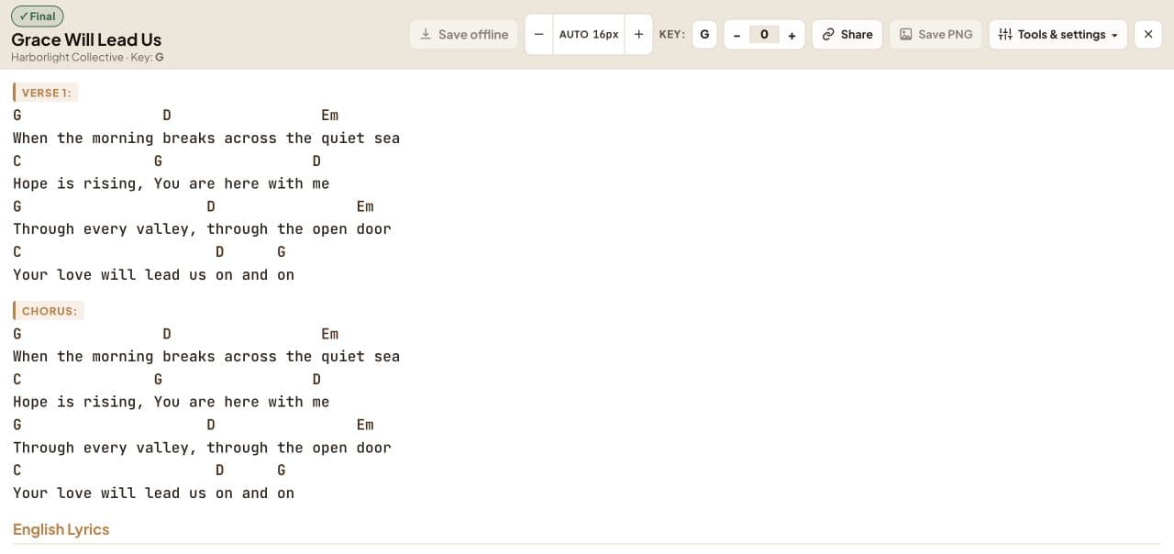Viewport: 1174px width, 554px height.
Task: Click verse line 'Hope is rising, You are here with me'
Action: click(172, 183)
